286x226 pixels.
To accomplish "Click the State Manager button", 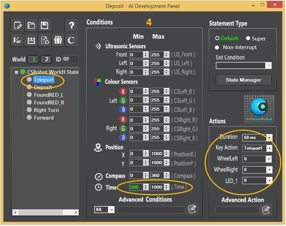I will pyautogui.click(x=243, y=80).
